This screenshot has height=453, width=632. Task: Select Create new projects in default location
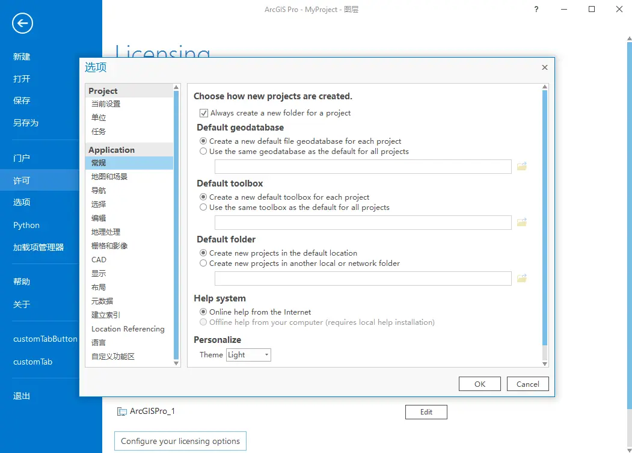(203, 253)
